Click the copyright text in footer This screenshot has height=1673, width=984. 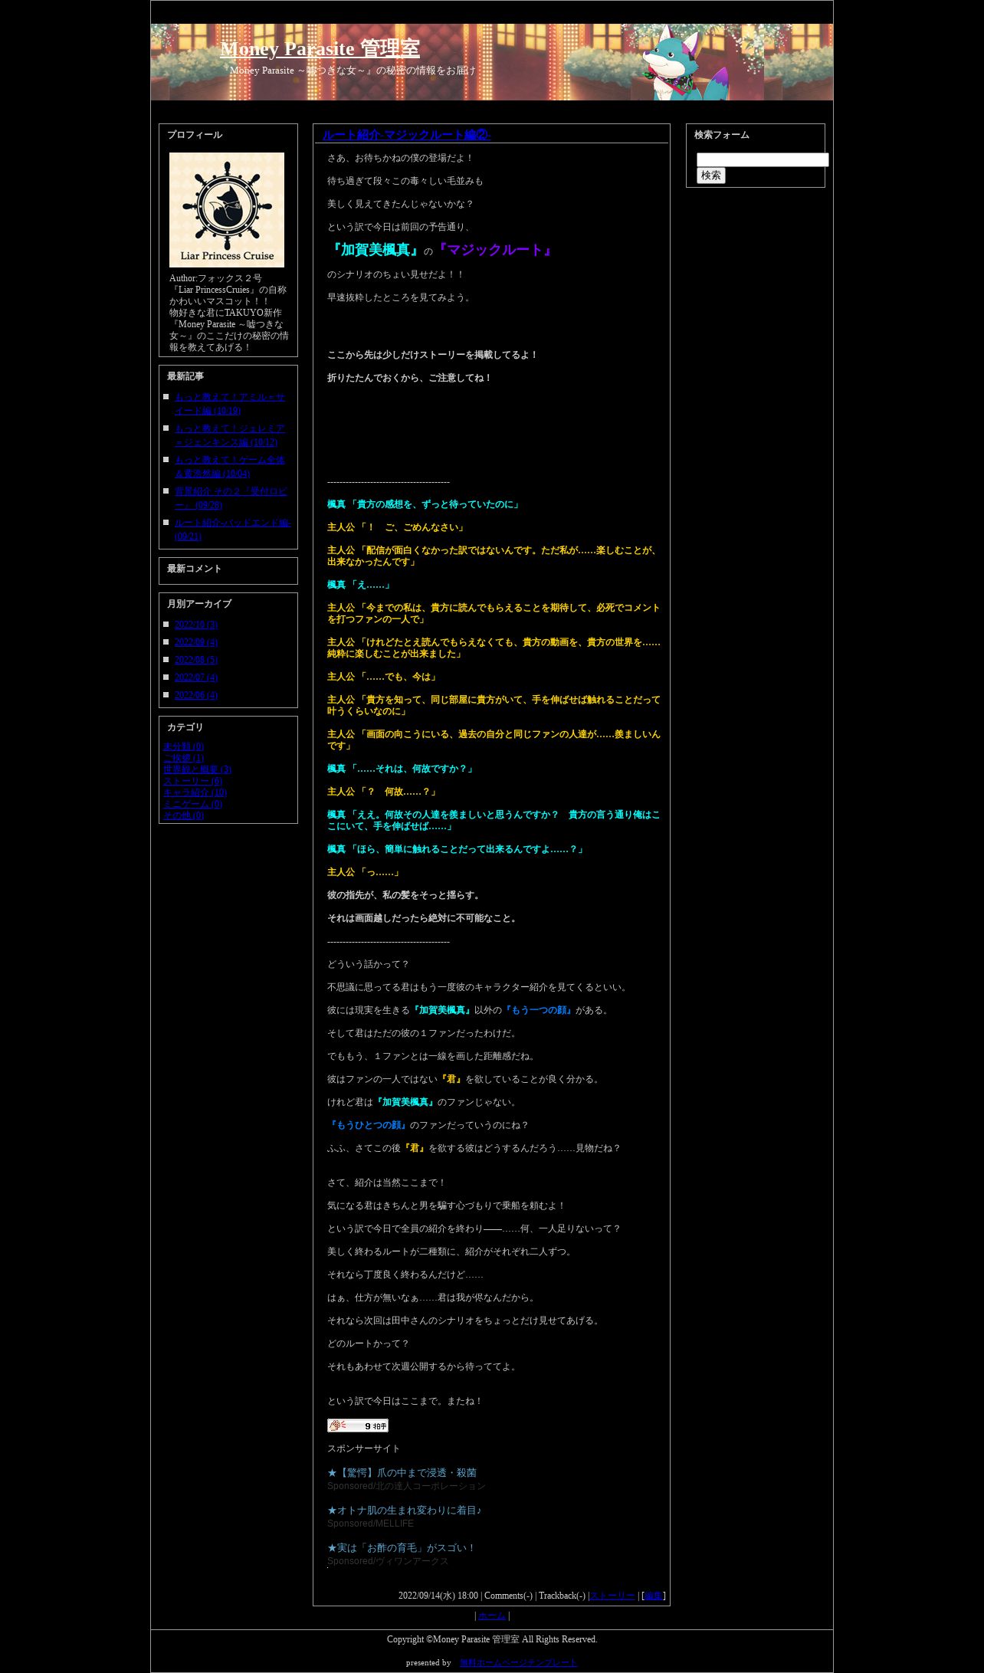pos(492,1639)
